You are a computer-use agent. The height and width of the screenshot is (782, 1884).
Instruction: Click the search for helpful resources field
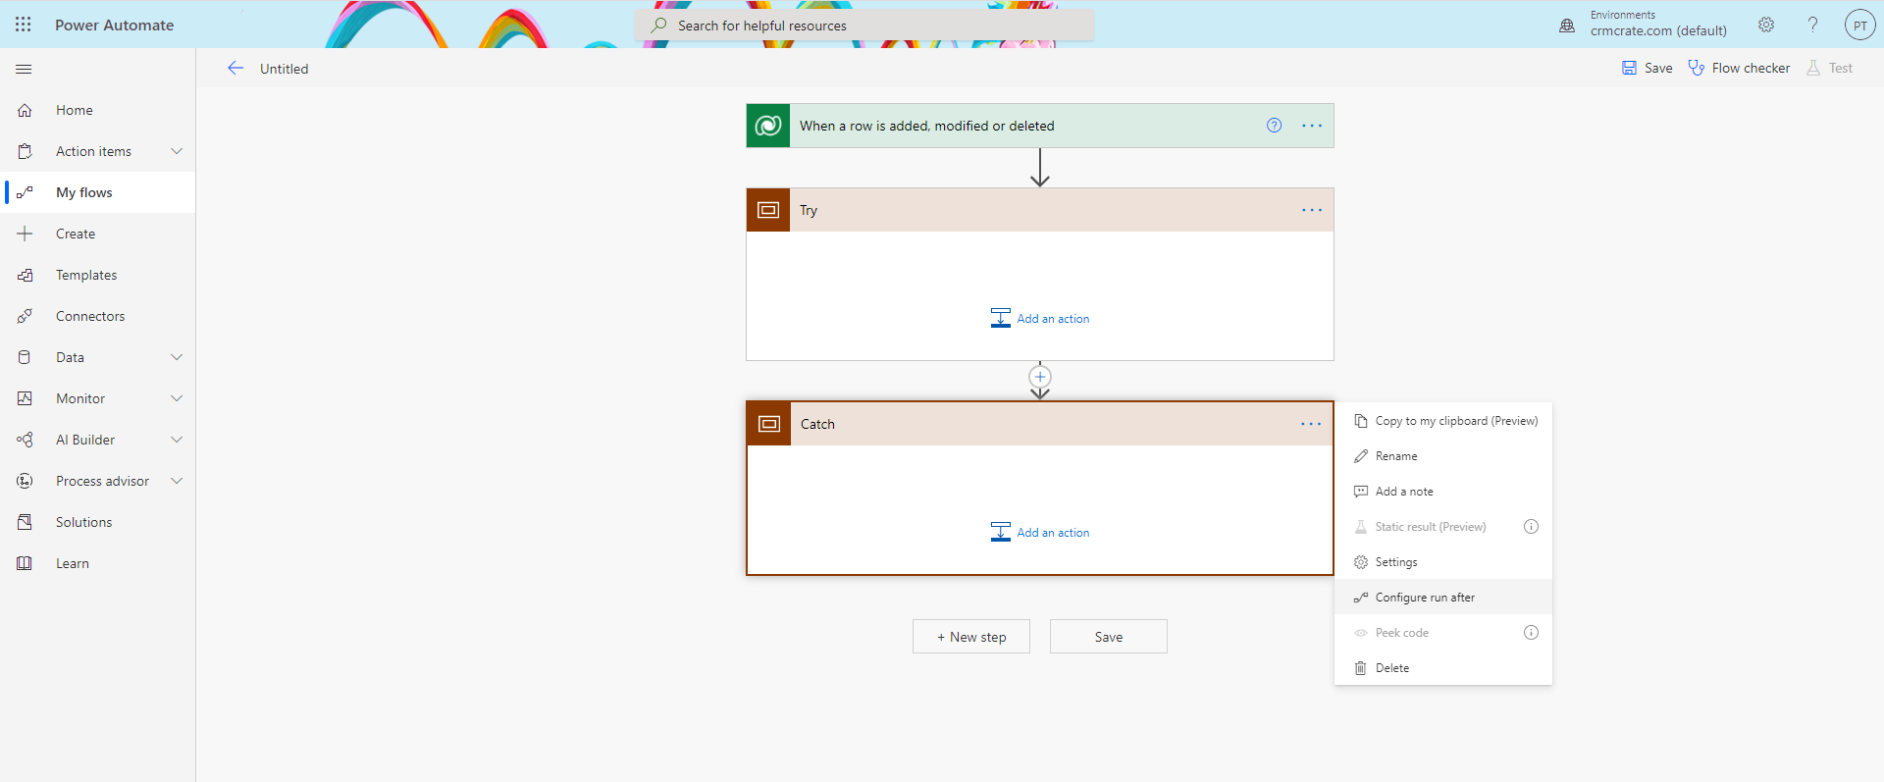point(863,26)
